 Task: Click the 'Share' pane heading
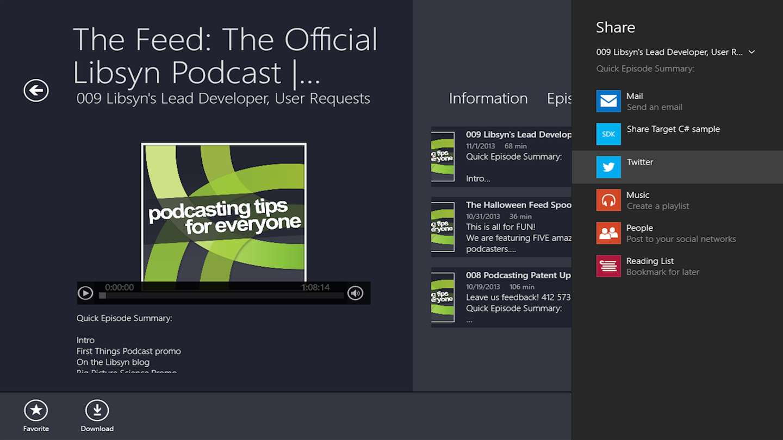pos(616,27)
